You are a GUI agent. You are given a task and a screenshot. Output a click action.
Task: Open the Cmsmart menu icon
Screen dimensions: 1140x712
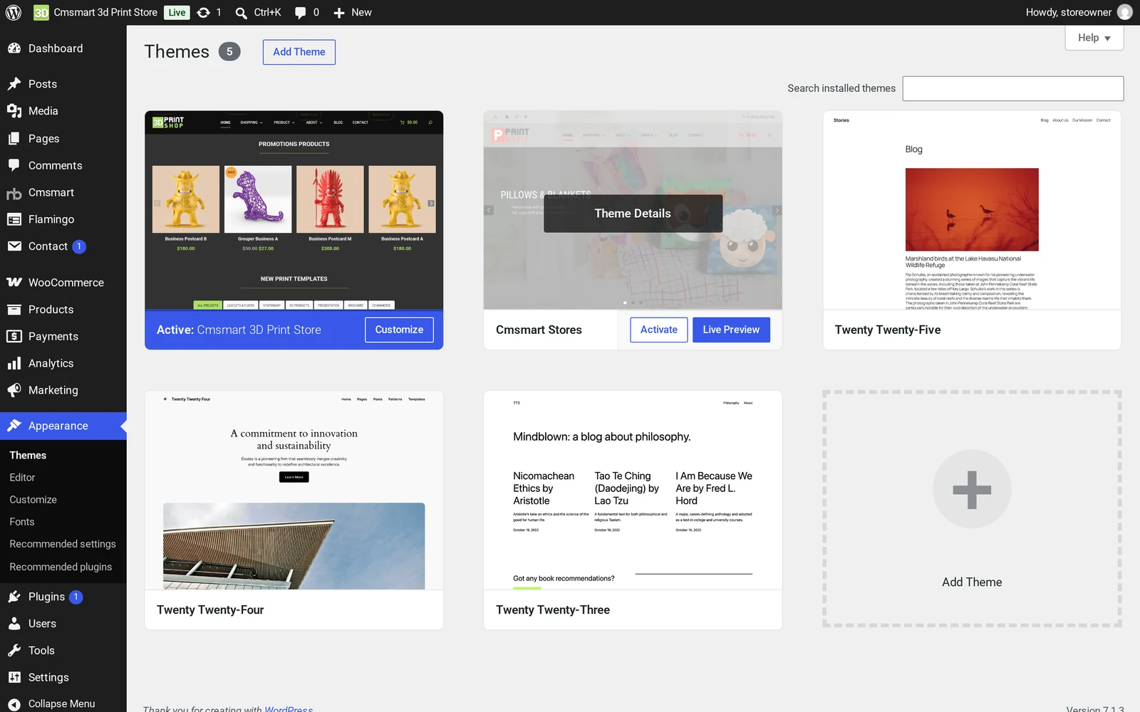[x=14, y=193]
